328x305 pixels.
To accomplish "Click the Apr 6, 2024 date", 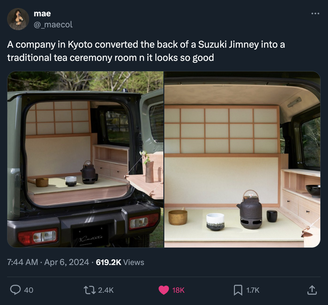I will (67, 262).
